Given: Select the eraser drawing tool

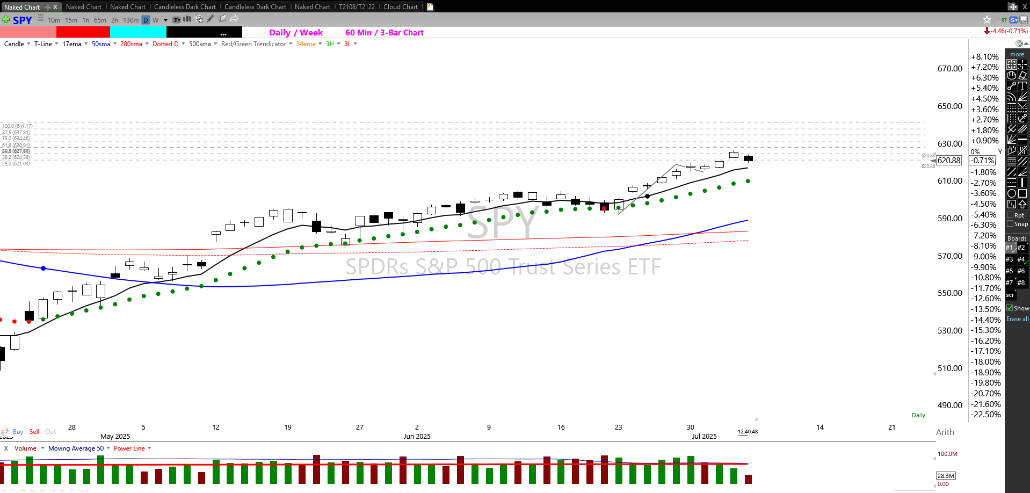Looking at the screenshot, I should 1022,75.
